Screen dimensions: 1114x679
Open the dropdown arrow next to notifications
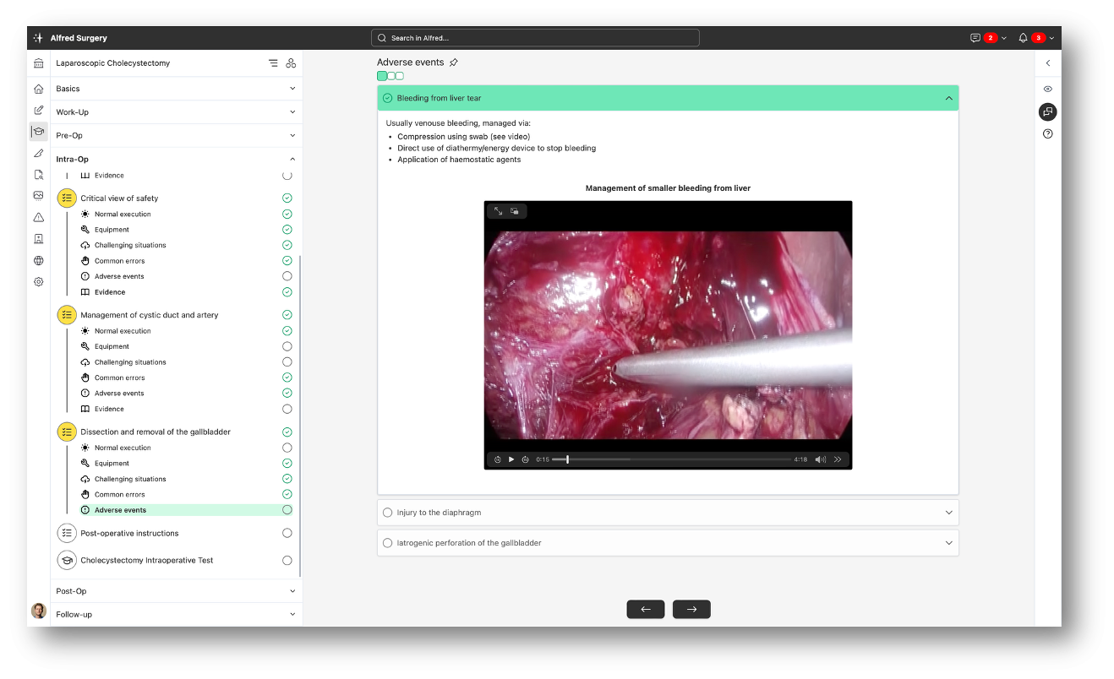point(1051,38)
